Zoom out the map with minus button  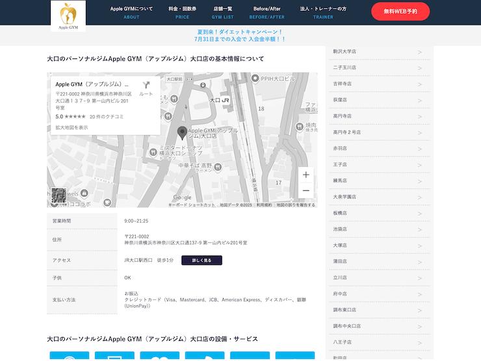pos(306,190)
